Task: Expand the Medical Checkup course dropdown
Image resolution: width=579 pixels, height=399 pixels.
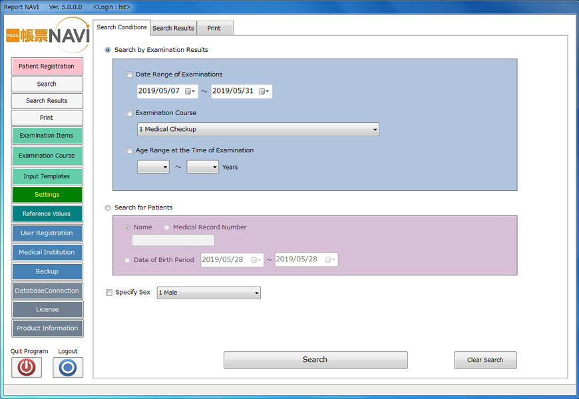Action: [258, 129]
